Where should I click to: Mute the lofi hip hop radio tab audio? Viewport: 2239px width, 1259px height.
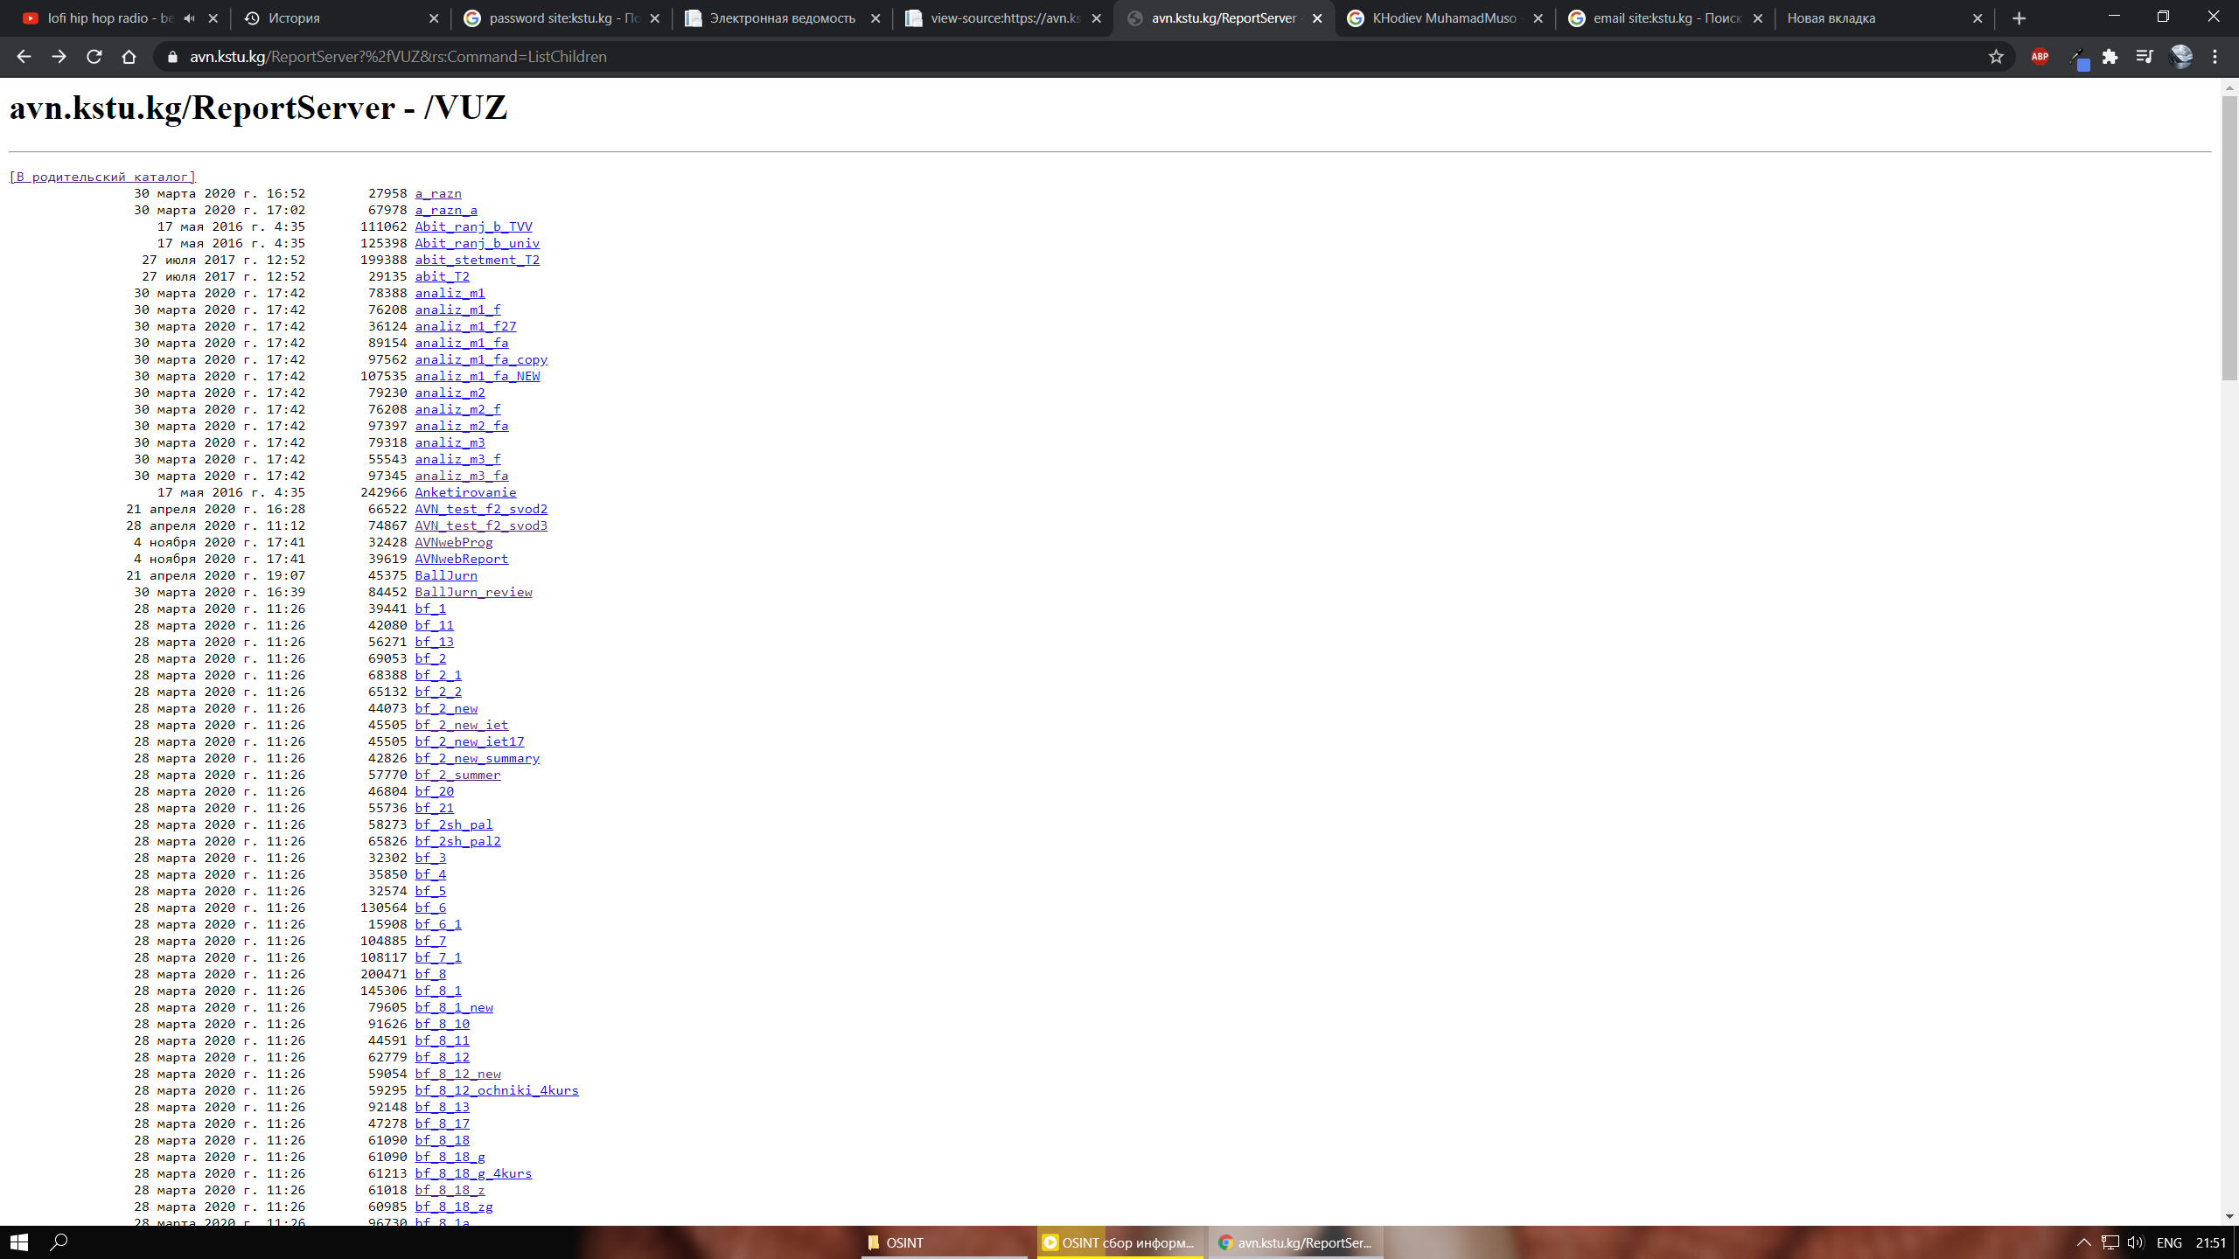click(x=189, y=18)
